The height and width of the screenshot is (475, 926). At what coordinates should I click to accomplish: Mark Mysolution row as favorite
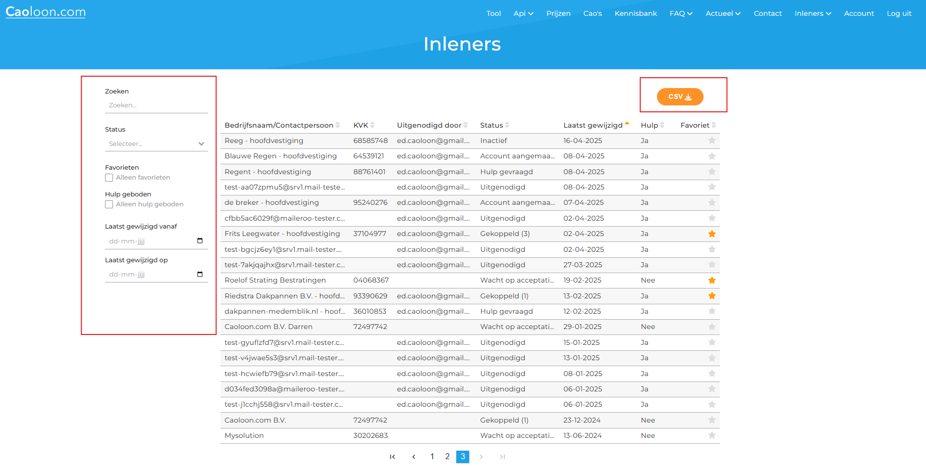711,435
